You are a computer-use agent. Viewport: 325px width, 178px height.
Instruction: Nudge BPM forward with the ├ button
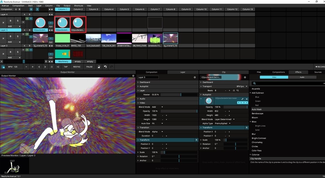click(45, 67)
